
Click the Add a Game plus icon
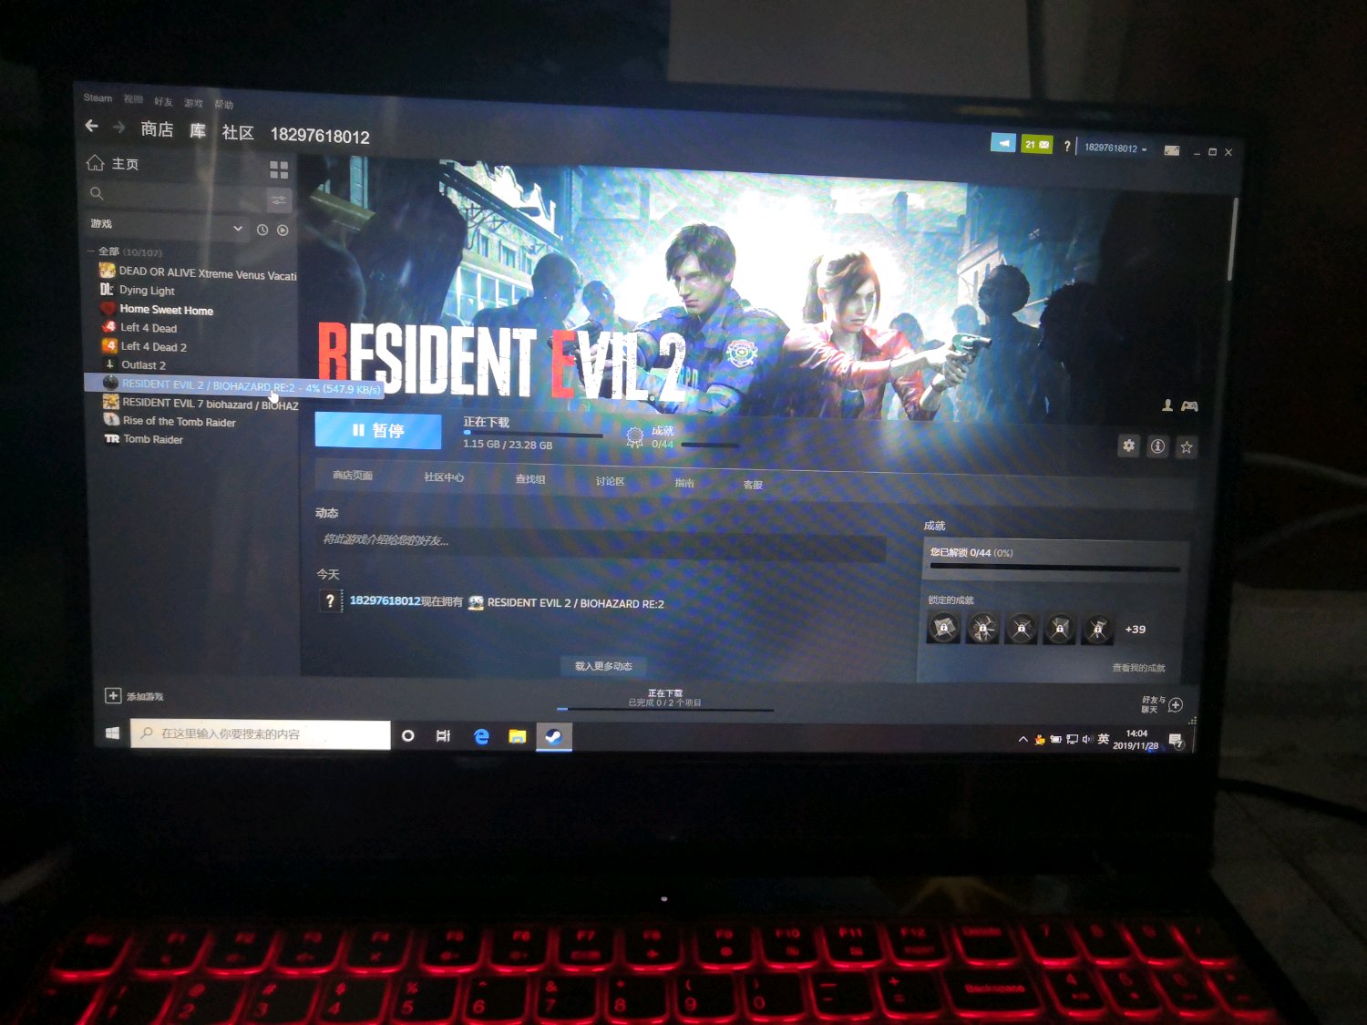click(x=113, y=696)
